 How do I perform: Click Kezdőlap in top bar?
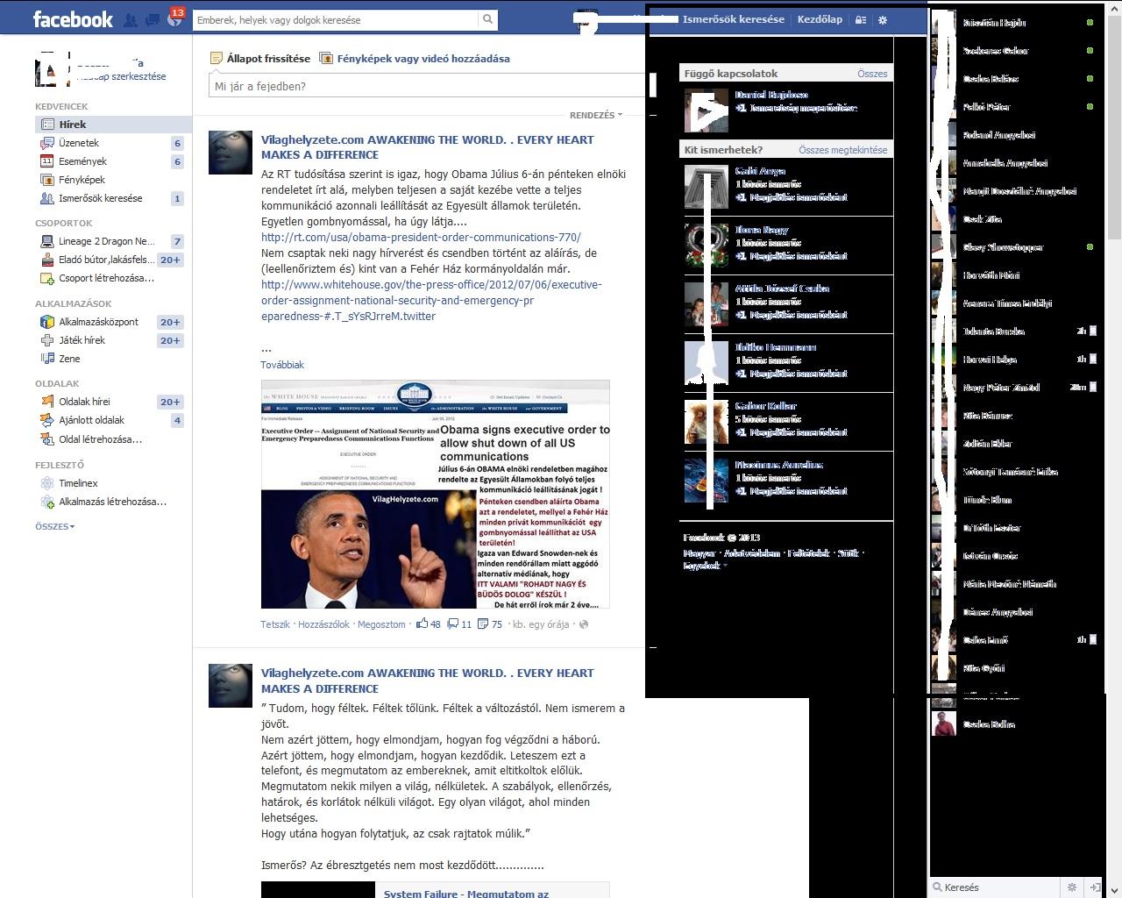coord(820,19)
